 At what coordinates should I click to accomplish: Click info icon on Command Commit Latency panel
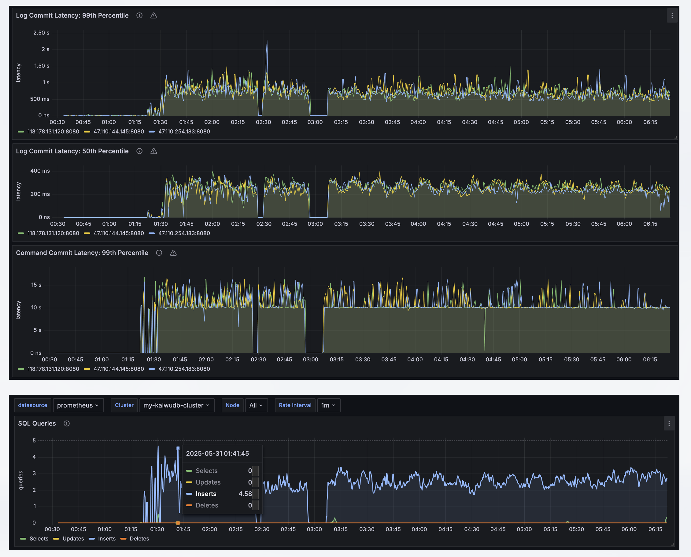pyautogui.click(x=159, y=253)
